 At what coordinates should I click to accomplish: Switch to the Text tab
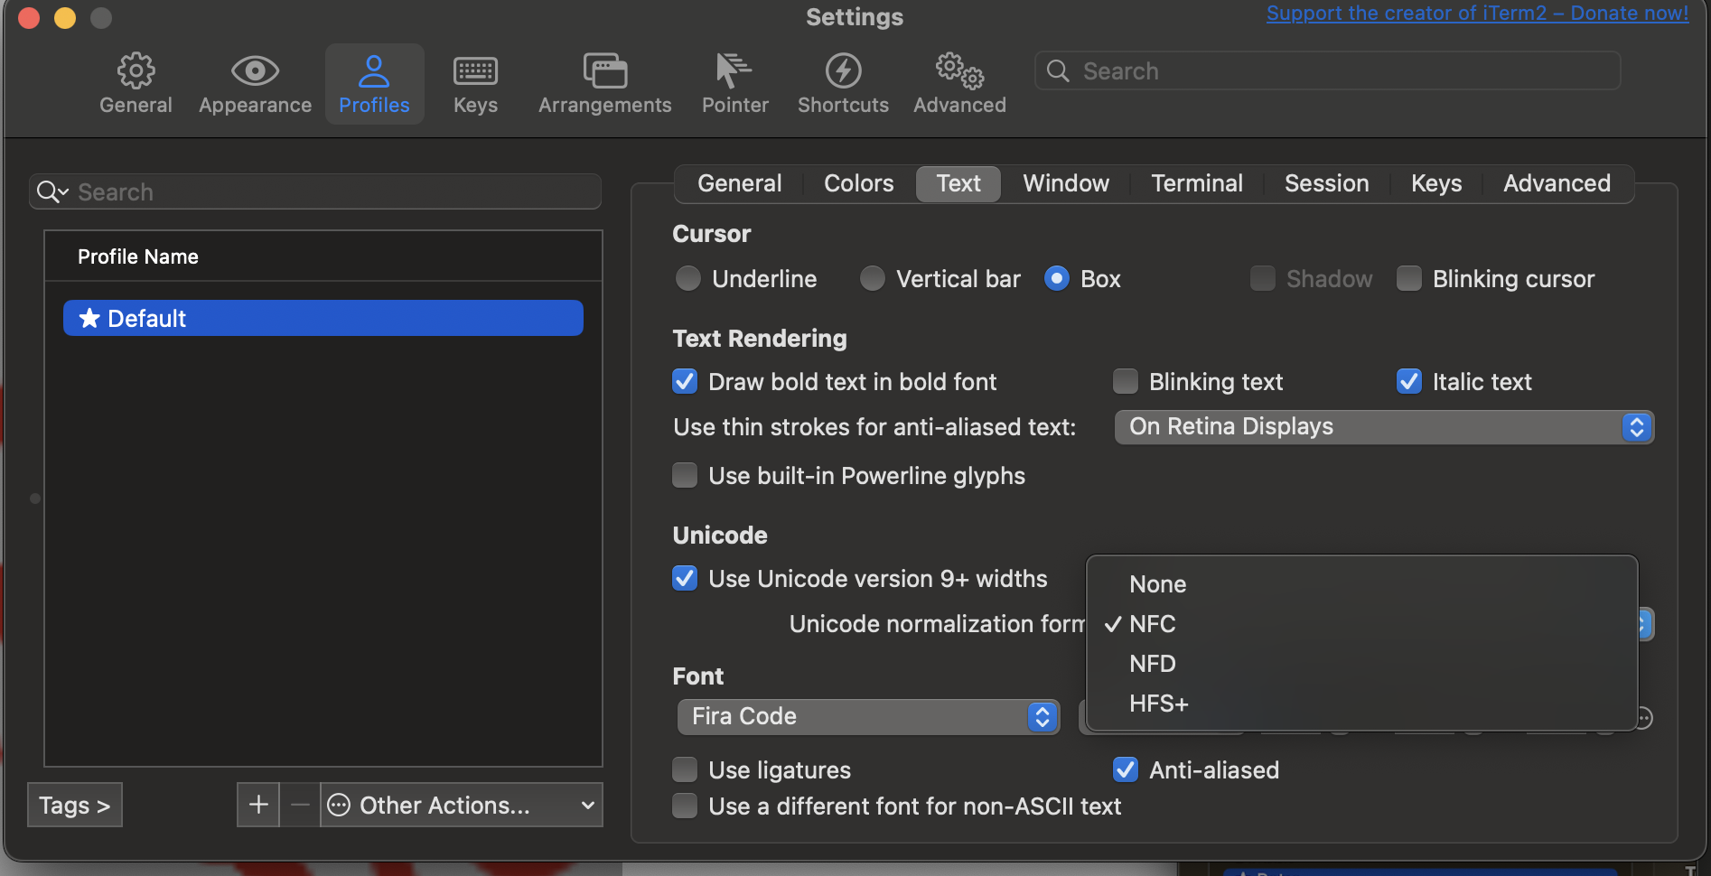point(958,183)
